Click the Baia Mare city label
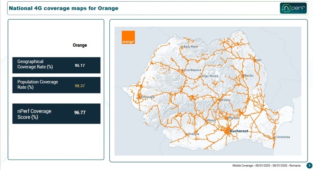 pyautogui.click(x=191, y=46)
